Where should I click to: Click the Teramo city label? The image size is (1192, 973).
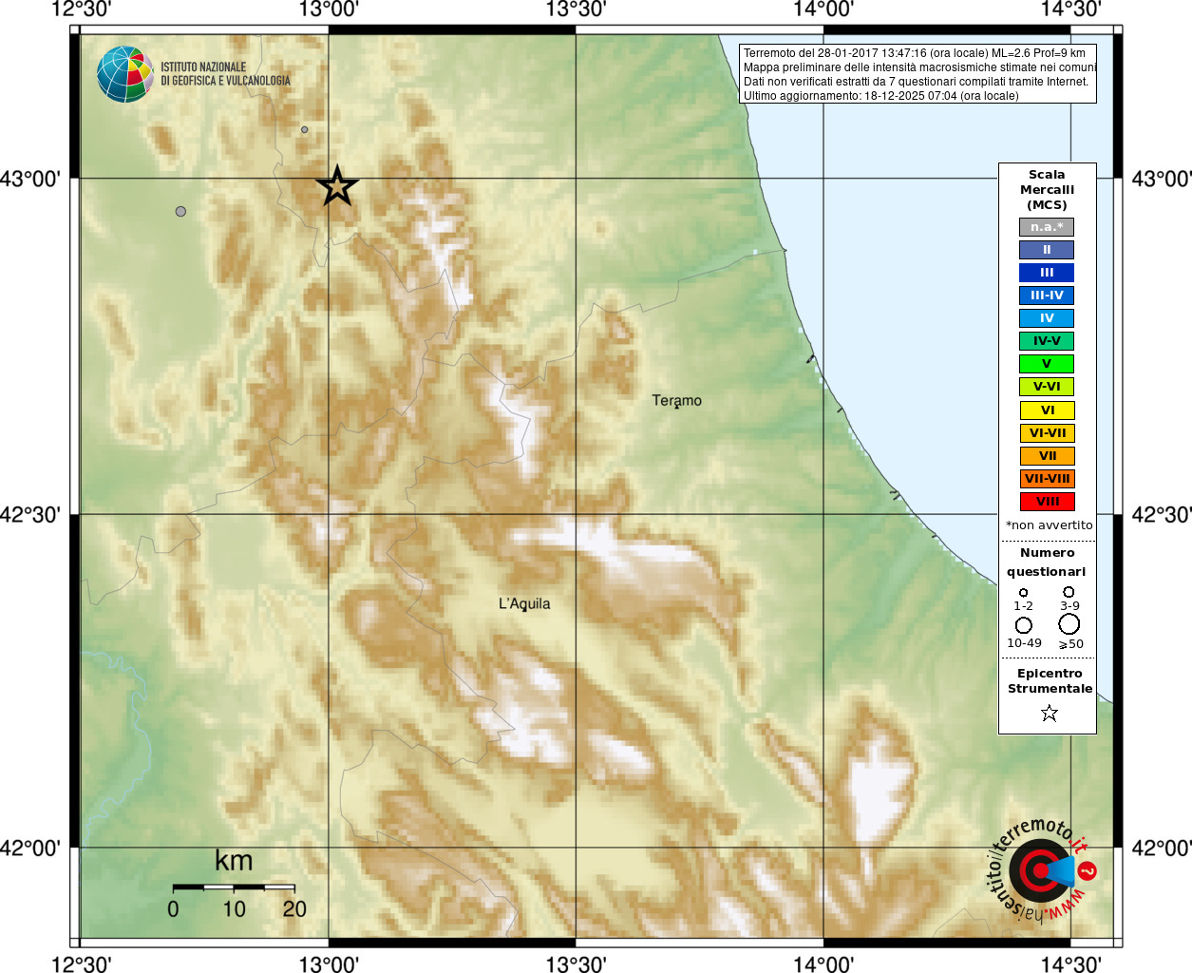[677, 400]
